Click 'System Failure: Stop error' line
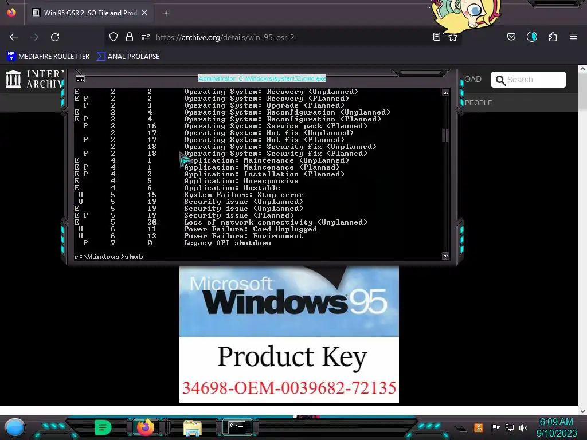Image resolution: width=587 pixels, height=440 pixels. (x=244, y=195)
